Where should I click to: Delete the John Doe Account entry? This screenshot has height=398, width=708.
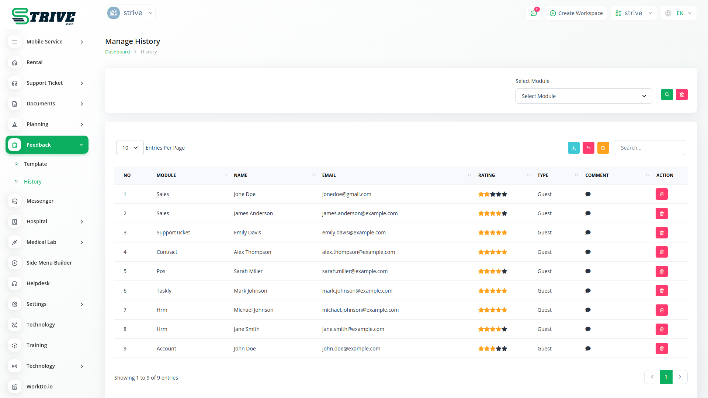tap(662, 349)
